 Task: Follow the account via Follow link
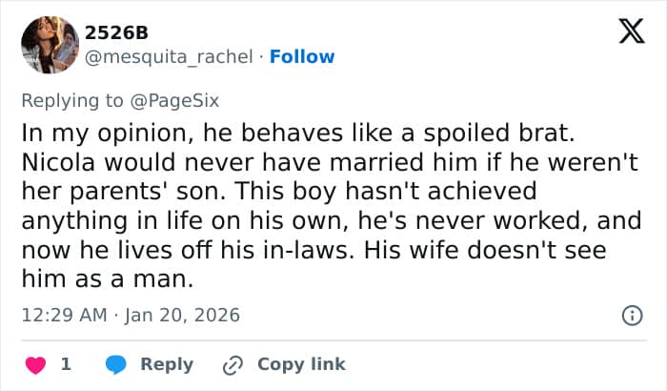click(x=302, y=57)
